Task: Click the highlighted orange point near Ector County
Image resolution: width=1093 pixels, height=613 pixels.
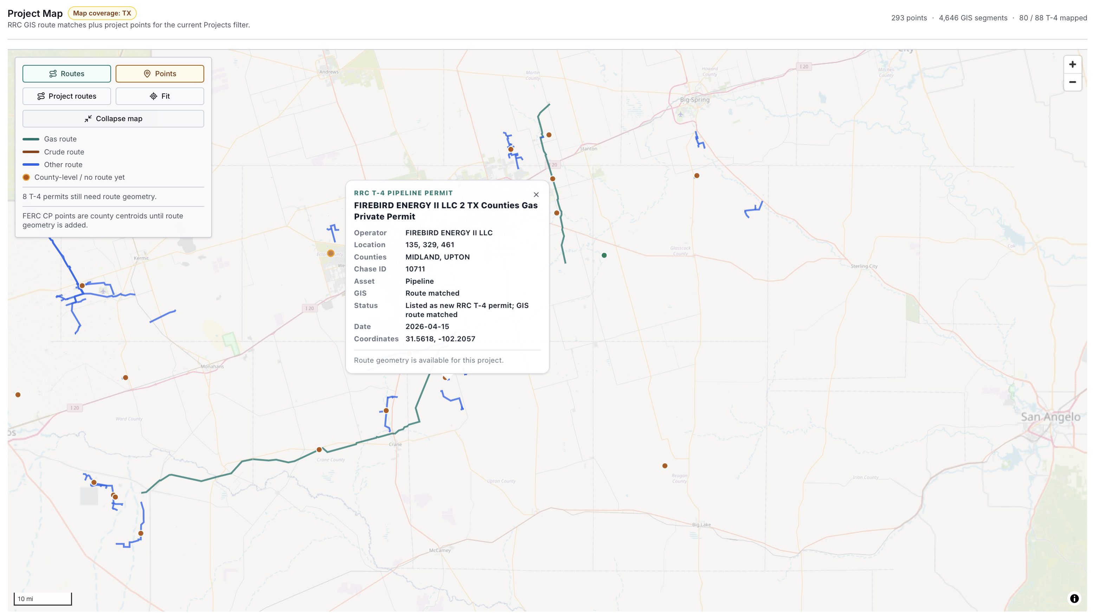Action: pos(330,253)
